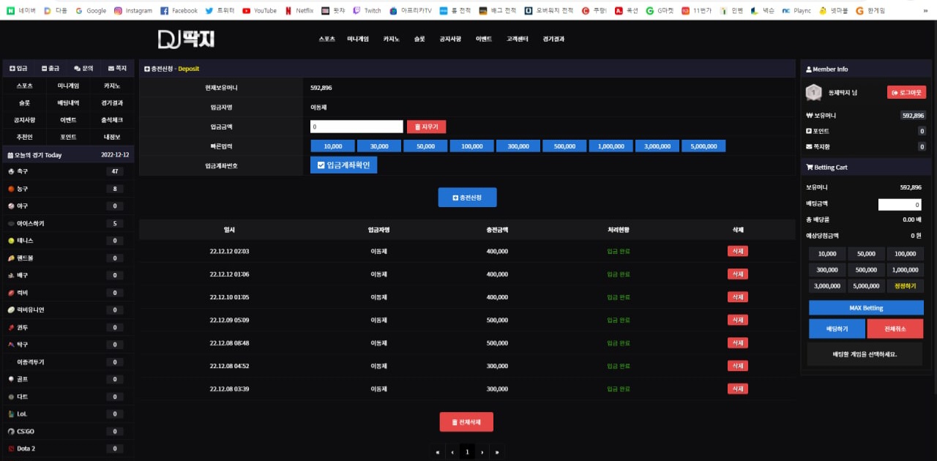Delete the 22.12.09 05:09 deposit record
This screenshot has width=937, height=461.
click(x=738, y=320)
